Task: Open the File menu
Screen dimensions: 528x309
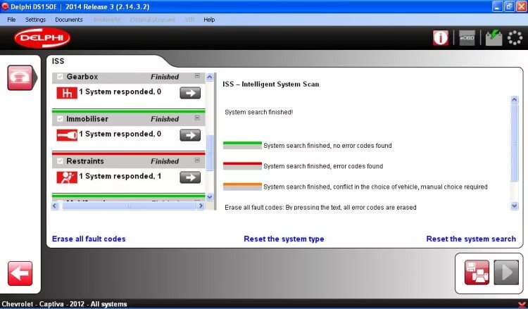Action: point(11,20)
